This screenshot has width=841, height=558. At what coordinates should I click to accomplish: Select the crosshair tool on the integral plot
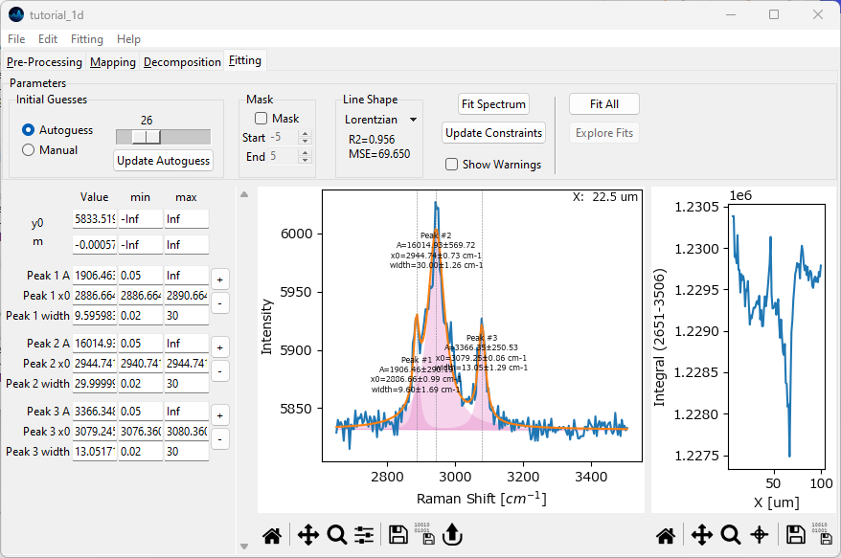pyautogui.click(x=759, y=535)
